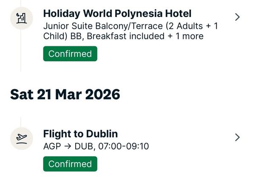Click the flight's green Confirmed badge
Viewport: 255px width, 191px height.
(70, 164)
